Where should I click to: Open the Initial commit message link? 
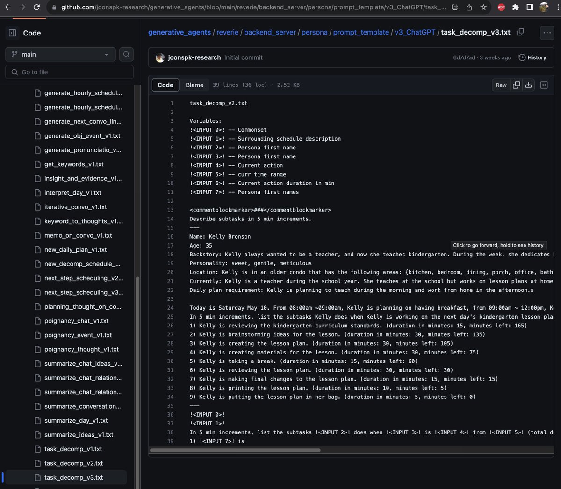[244, 57]
